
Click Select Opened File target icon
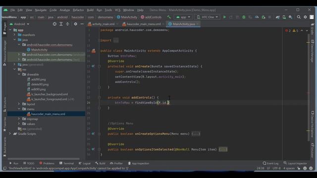(x=54, y=24)
